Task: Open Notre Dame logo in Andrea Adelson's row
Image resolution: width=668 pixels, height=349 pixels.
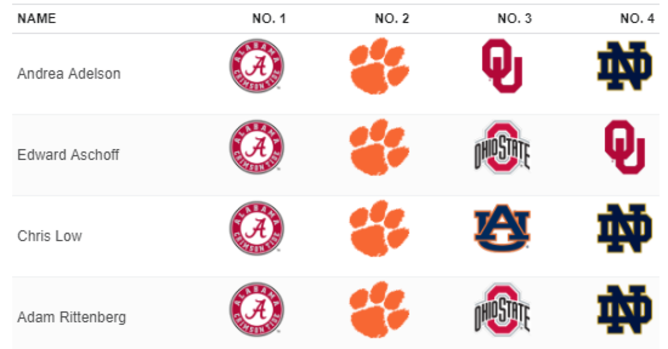Action: tap(625, 66)
